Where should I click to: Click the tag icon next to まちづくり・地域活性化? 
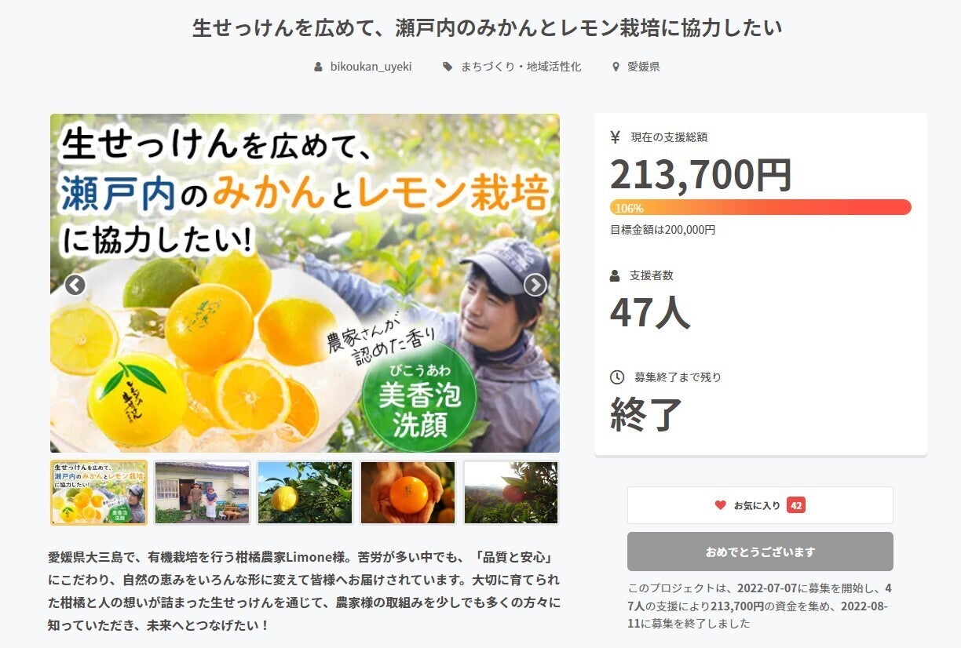tap(448, 67)
